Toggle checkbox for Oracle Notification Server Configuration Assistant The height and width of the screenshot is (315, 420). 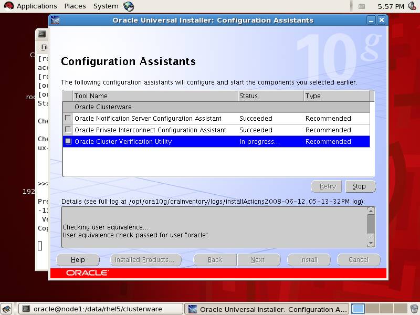[68, 118]
